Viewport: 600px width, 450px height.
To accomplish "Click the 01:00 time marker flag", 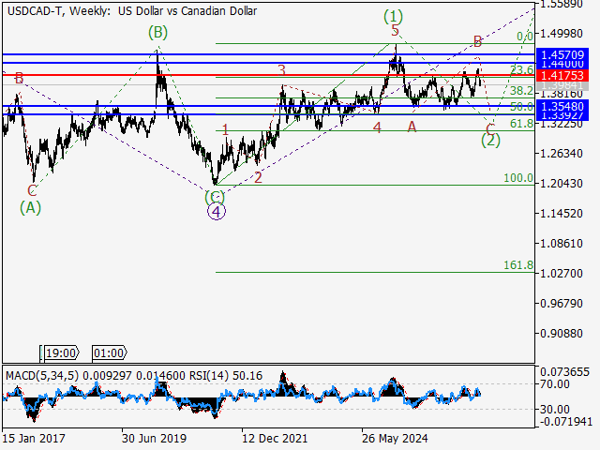I will [110, 352].
